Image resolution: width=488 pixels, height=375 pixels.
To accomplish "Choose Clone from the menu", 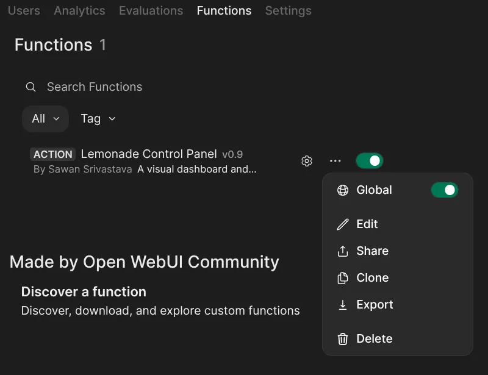I will [x=398, y=277].
